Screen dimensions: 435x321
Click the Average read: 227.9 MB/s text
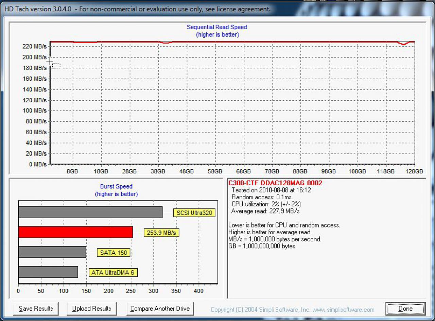(x=265, y=211)
